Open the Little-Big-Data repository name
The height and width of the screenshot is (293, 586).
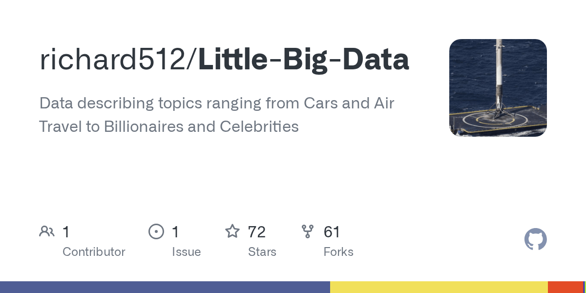click(x=303, y=61)
